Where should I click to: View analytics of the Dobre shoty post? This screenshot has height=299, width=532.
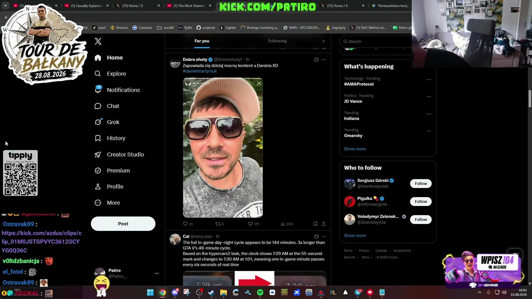(x=287, y=224)
